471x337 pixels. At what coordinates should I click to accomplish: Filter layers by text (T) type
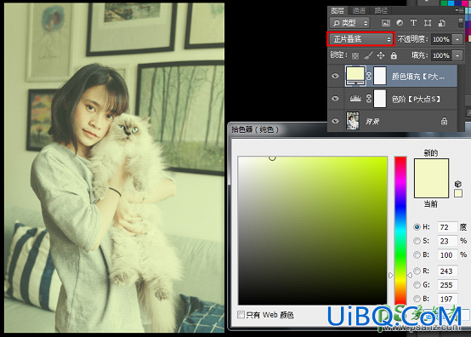413,23
